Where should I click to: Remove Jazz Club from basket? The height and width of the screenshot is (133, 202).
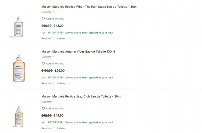click(x=46, y=128)
